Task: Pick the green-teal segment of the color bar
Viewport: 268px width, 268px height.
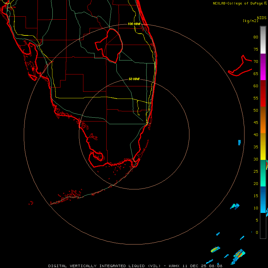Action: coord(263,173)
